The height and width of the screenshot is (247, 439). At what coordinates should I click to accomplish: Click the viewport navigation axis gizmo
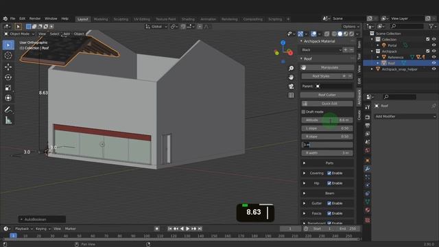(x=283, y=52)
